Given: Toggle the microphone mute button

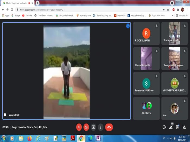Looking at the screenshot, I should (79, 127).
